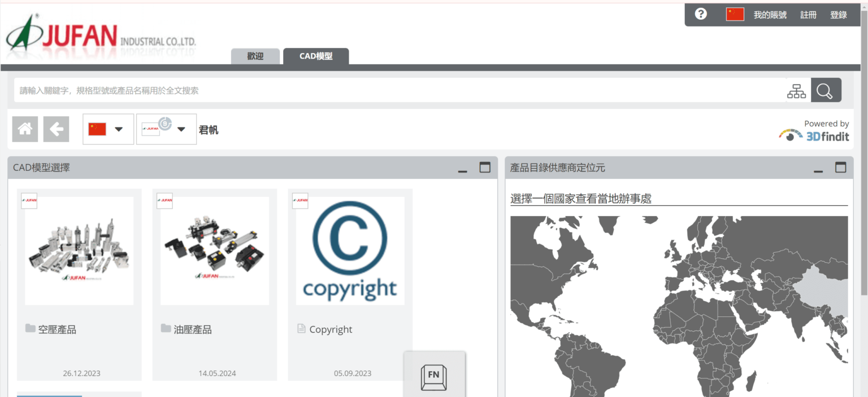Viewport: 868px width, 397px height.
Task: Click the FN keyboard key icon
Action: [x=434, y=377]
